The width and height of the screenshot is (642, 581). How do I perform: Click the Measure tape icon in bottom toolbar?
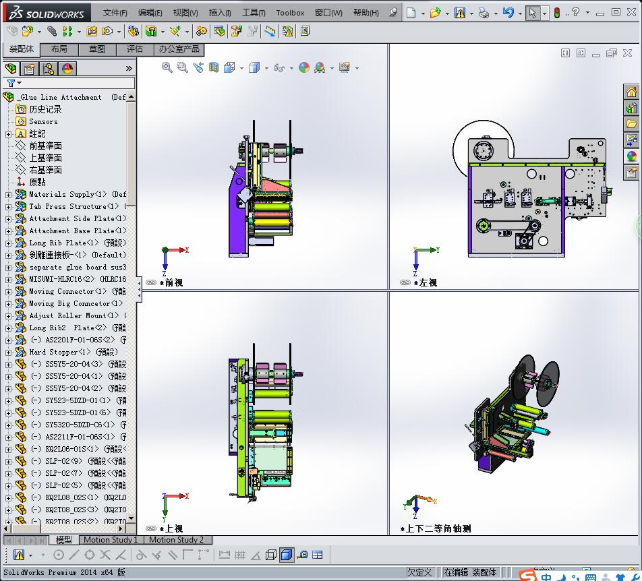302,555
